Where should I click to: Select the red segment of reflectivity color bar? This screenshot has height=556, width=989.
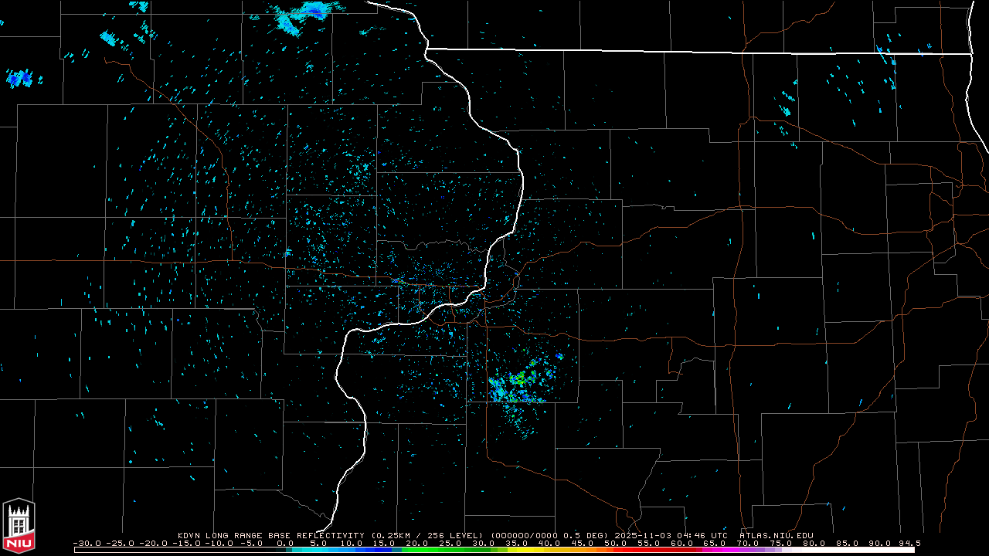click(657, 550)
